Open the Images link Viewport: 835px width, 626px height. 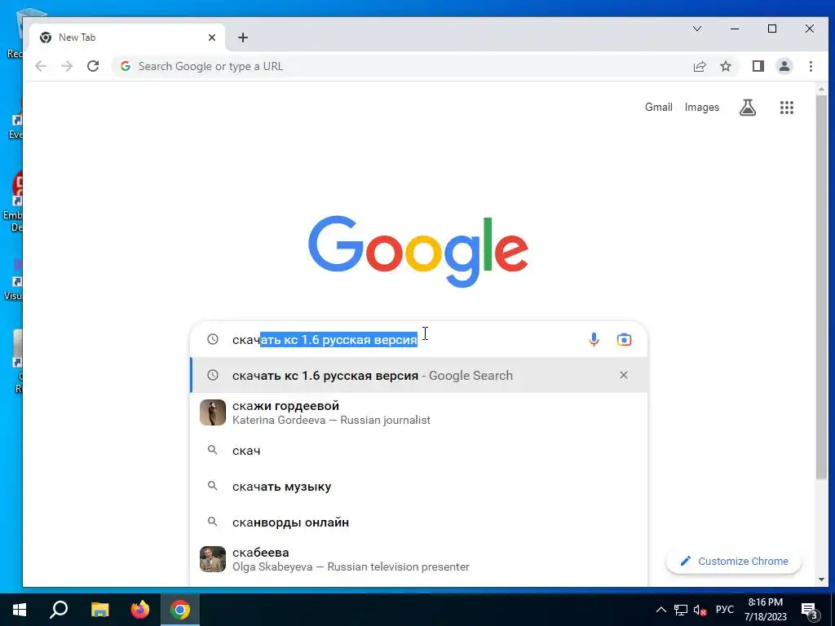tap(702, 107)
